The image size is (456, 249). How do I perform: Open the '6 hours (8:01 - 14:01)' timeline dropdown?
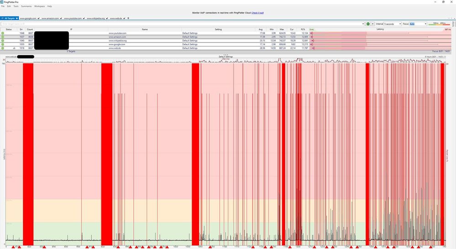[x=435, y=57]
